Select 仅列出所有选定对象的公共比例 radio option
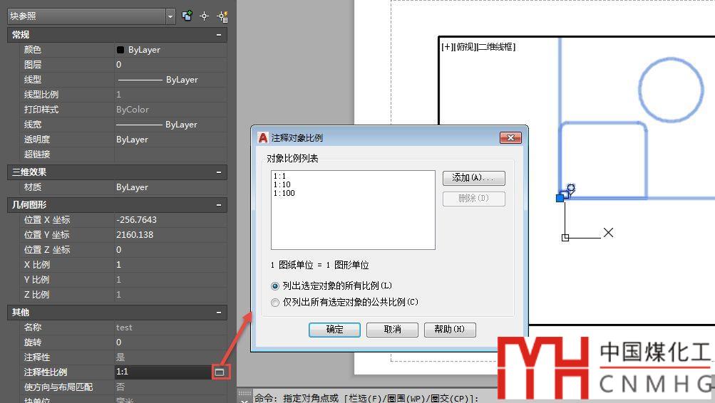 276,302
